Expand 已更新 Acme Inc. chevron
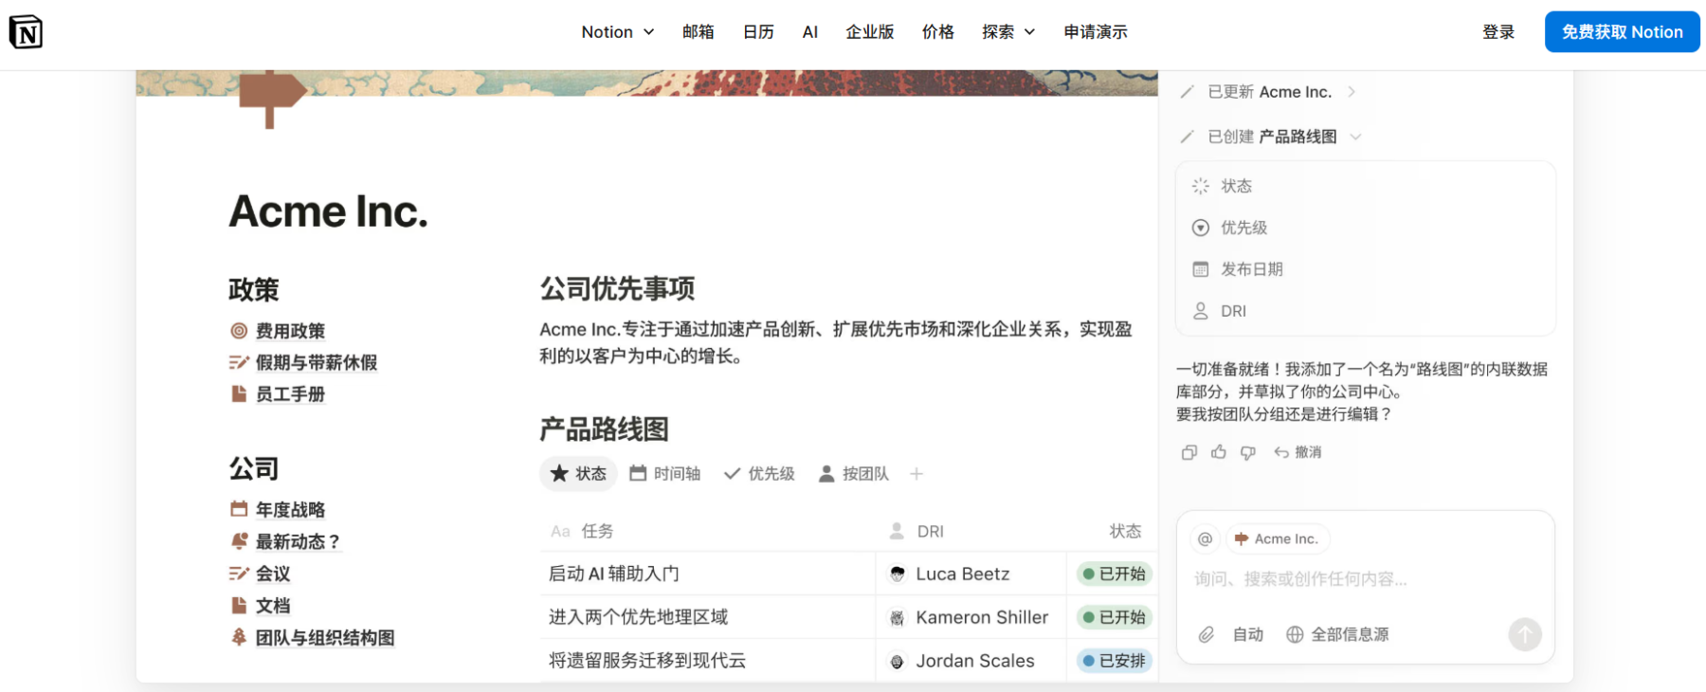This screenshot has height=692, width=1706. [1352, 92]
